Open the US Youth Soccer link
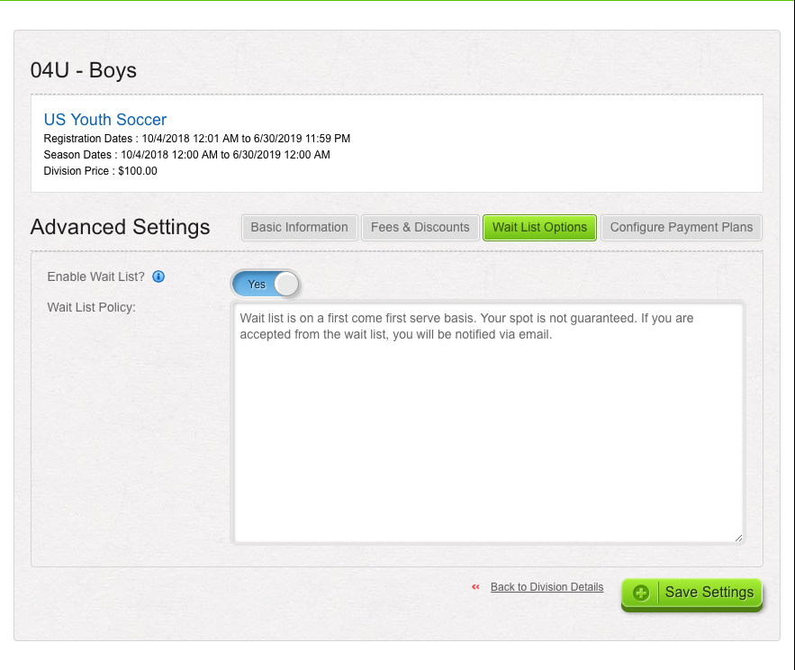 [105, 120]
